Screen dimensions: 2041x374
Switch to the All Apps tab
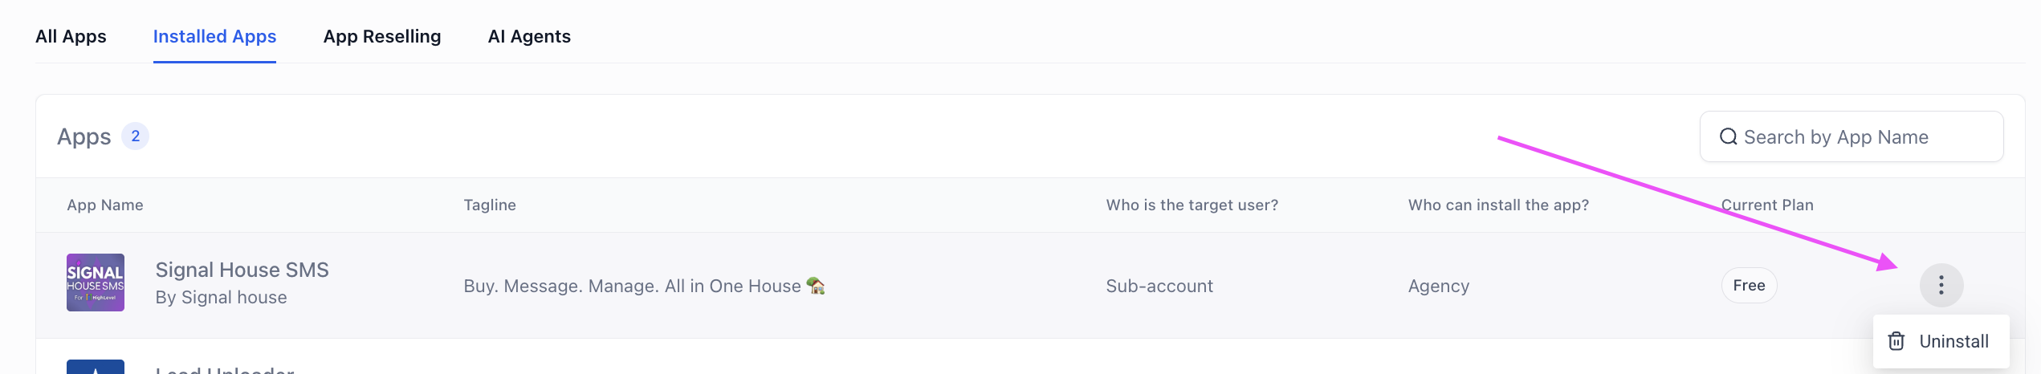tap(71, 36)
